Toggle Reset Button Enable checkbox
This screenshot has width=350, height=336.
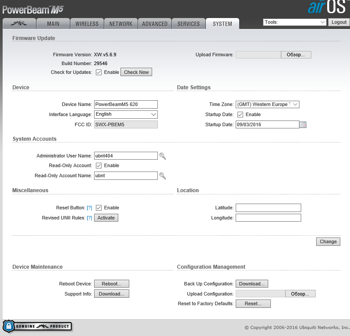[98, 208]
